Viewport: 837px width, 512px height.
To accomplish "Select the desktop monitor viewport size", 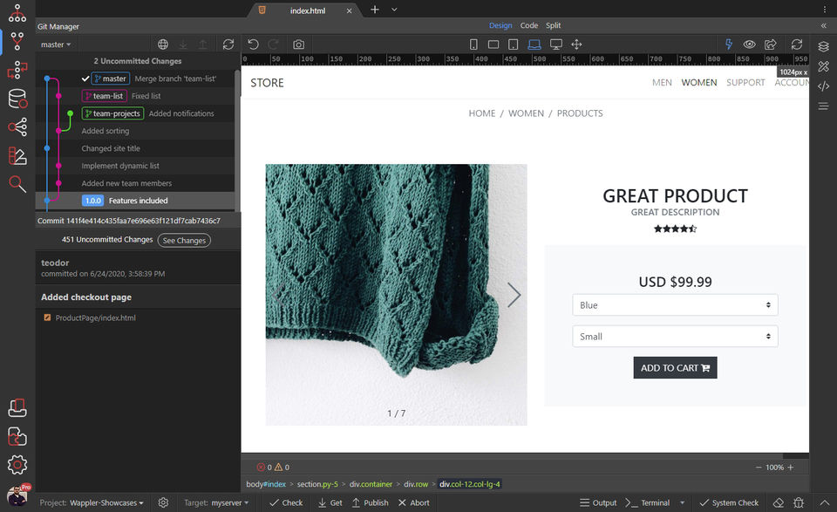I will pos(555,44).
